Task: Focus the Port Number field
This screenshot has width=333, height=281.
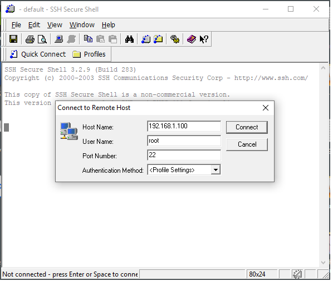Action: coord(184,155)
